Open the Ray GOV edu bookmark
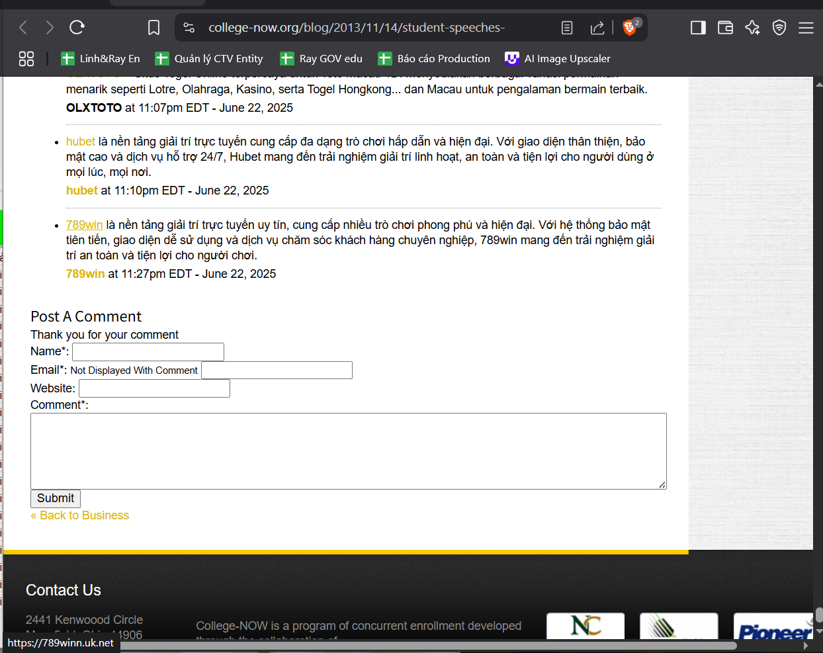823x653 pixels. pyautogui.click(x=322, y=59)
